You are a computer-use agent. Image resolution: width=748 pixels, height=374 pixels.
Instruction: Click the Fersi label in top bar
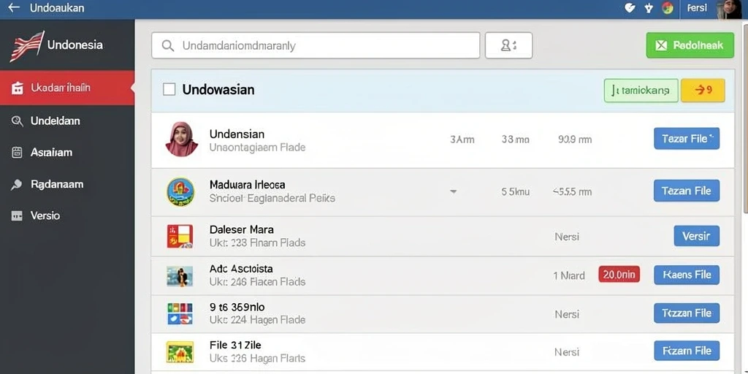point(696,8)
